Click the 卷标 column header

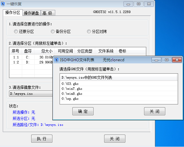click(131, 51)
